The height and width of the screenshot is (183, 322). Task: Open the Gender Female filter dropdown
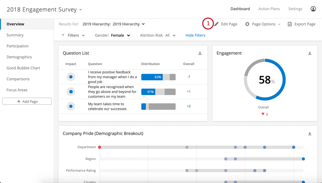pyautogui.click(x=128, y=36)
